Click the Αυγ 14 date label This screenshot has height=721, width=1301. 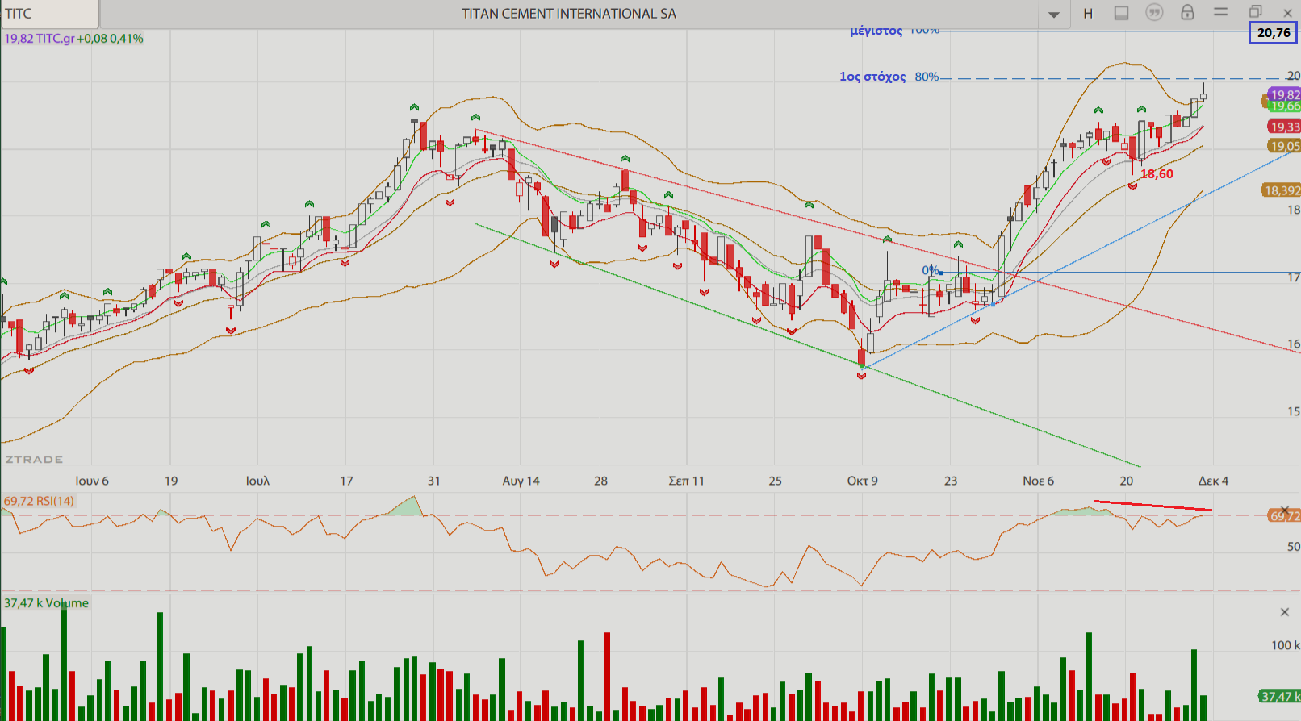521,481
